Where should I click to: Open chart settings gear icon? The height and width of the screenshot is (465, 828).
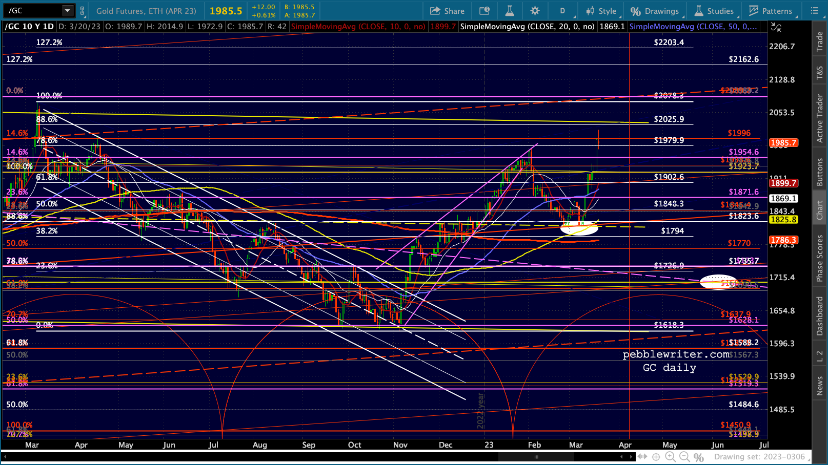coord(535,11)
